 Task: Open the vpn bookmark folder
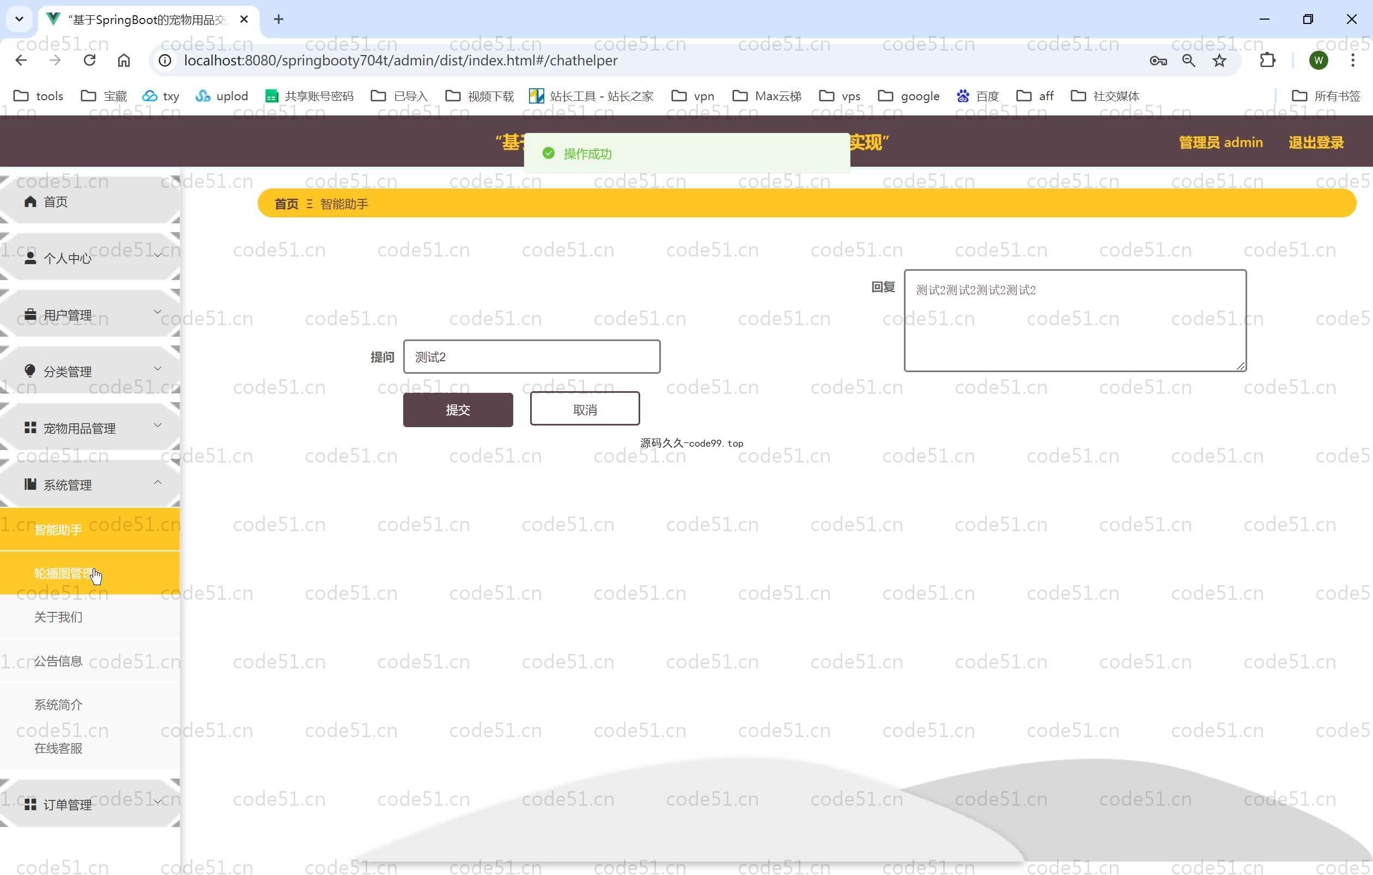pyautogui.click(x=693, y=96)
